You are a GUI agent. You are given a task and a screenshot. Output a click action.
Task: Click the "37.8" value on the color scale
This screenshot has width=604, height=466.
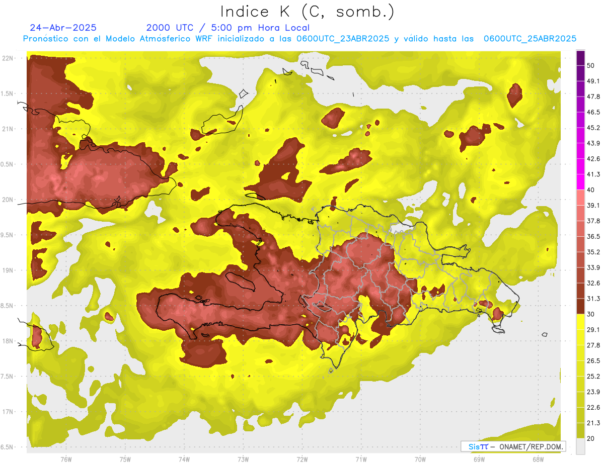(593, 221)
